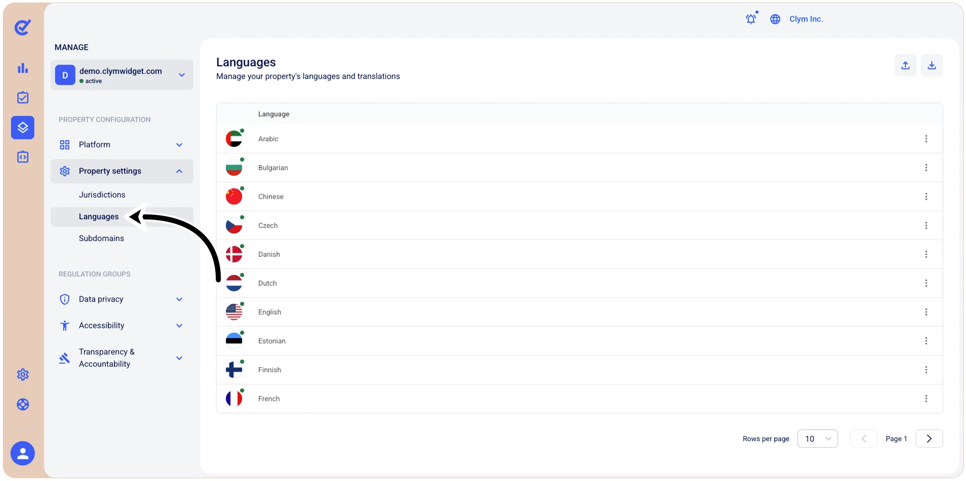Open the notifications bell
This screenshot has width=966, height=481.
click(751, 19)
